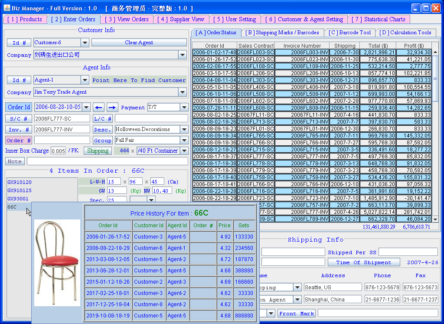The width and height of the screenshot is (444, 324).
Task: Switch to the Products tab
Action: point(25,20)
